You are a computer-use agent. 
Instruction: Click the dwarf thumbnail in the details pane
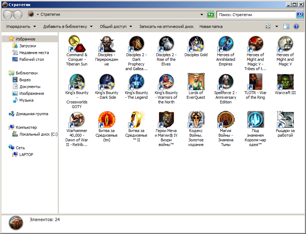pos(16,223)
